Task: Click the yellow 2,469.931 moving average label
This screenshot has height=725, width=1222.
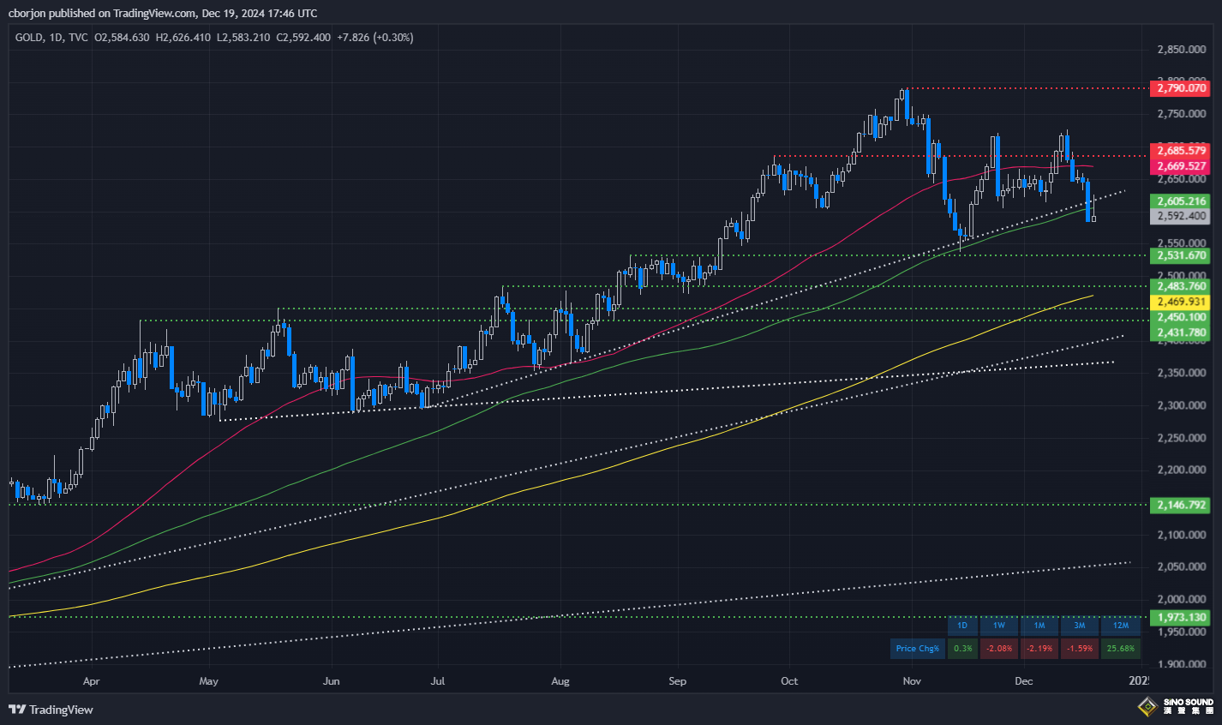Action: coord(1181,302)
